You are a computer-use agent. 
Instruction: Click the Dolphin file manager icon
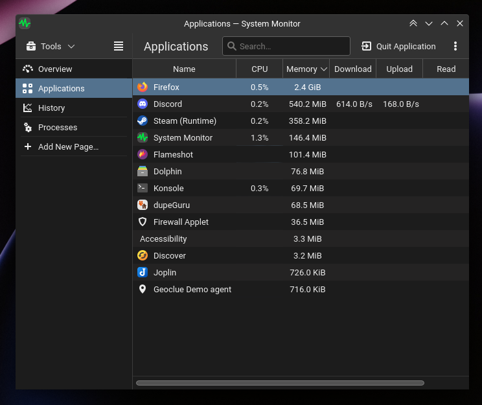[143, 171]
